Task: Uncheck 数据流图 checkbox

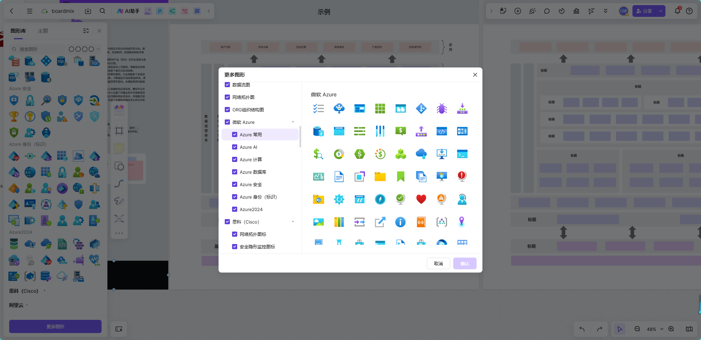Action: (x=227, y=85)
